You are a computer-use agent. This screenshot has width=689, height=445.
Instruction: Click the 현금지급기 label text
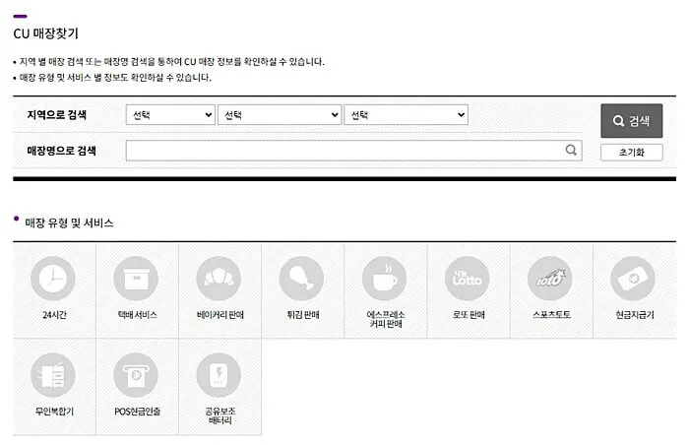(x=635, y=315)
